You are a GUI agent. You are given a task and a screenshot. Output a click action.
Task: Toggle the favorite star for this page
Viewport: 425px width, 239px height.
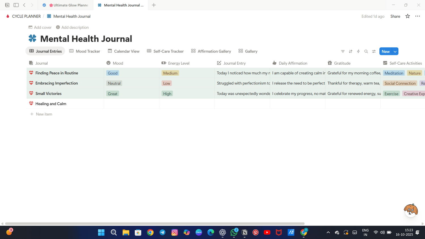coord(408,16)
